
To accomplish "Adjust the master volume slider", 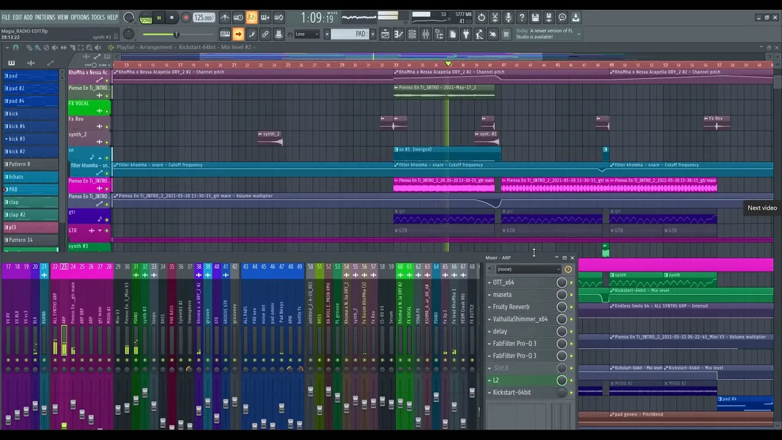I will [x=177, y=34].
